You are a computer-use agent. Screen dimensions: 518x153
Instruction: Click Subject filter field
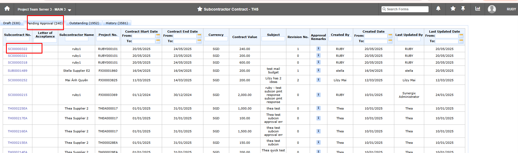273,39
